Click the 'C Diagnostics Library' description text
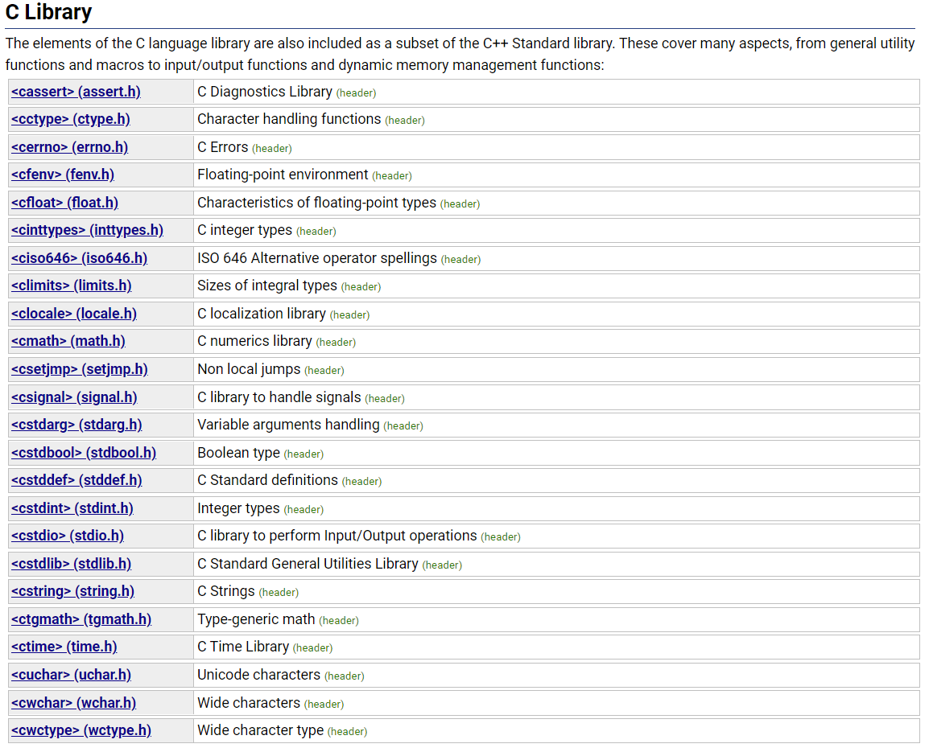 click(265, 92)
